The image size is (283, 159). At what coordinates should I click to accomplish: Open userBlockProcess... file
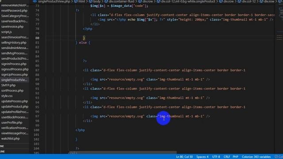click(x=15, y=117)
